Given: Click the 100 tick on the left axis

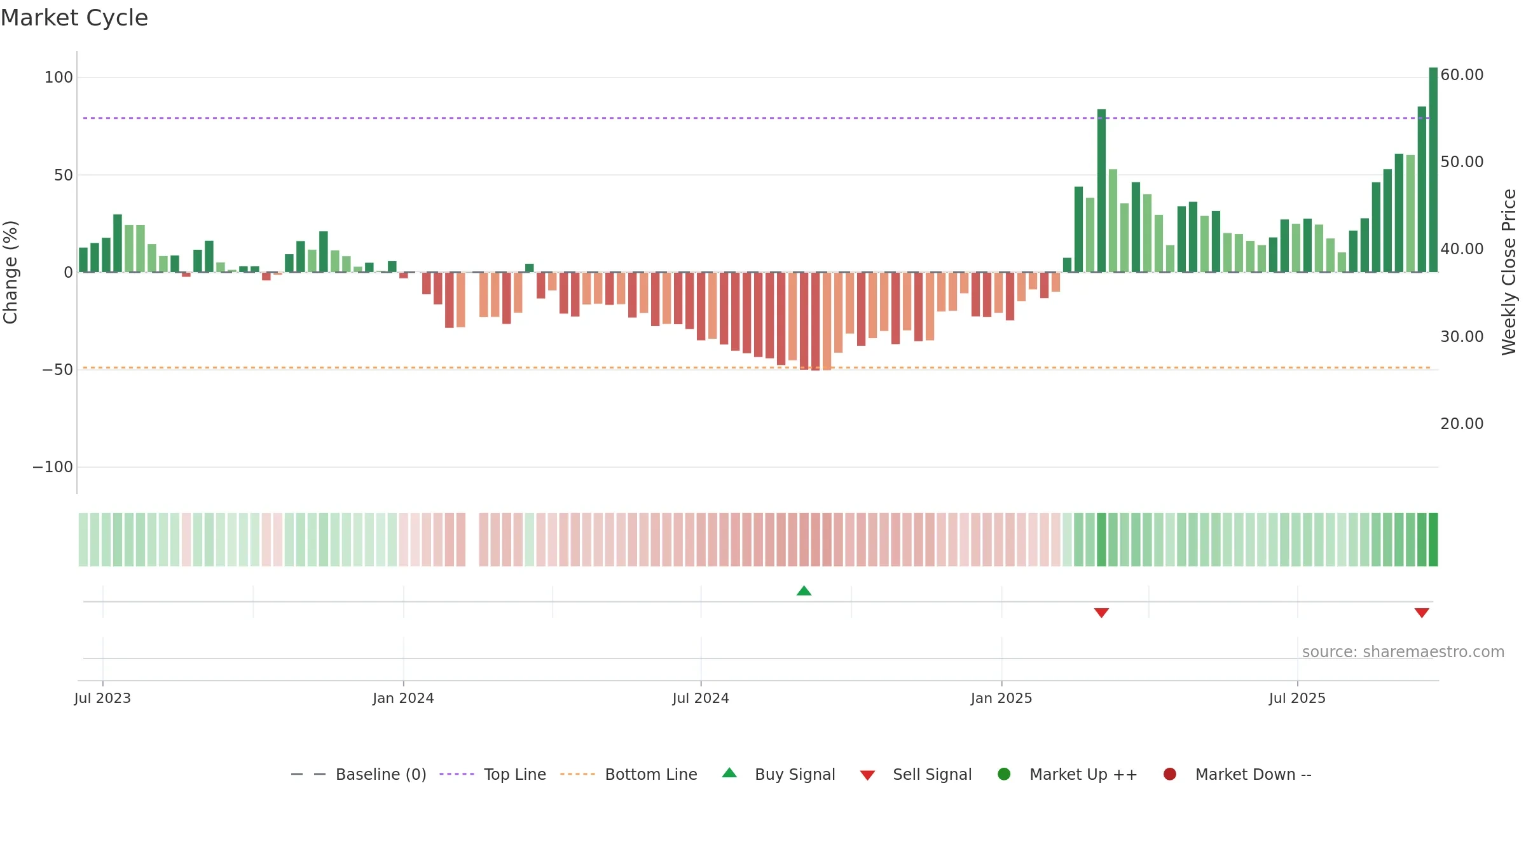Looking at the screenshot, I should [58, 78].
